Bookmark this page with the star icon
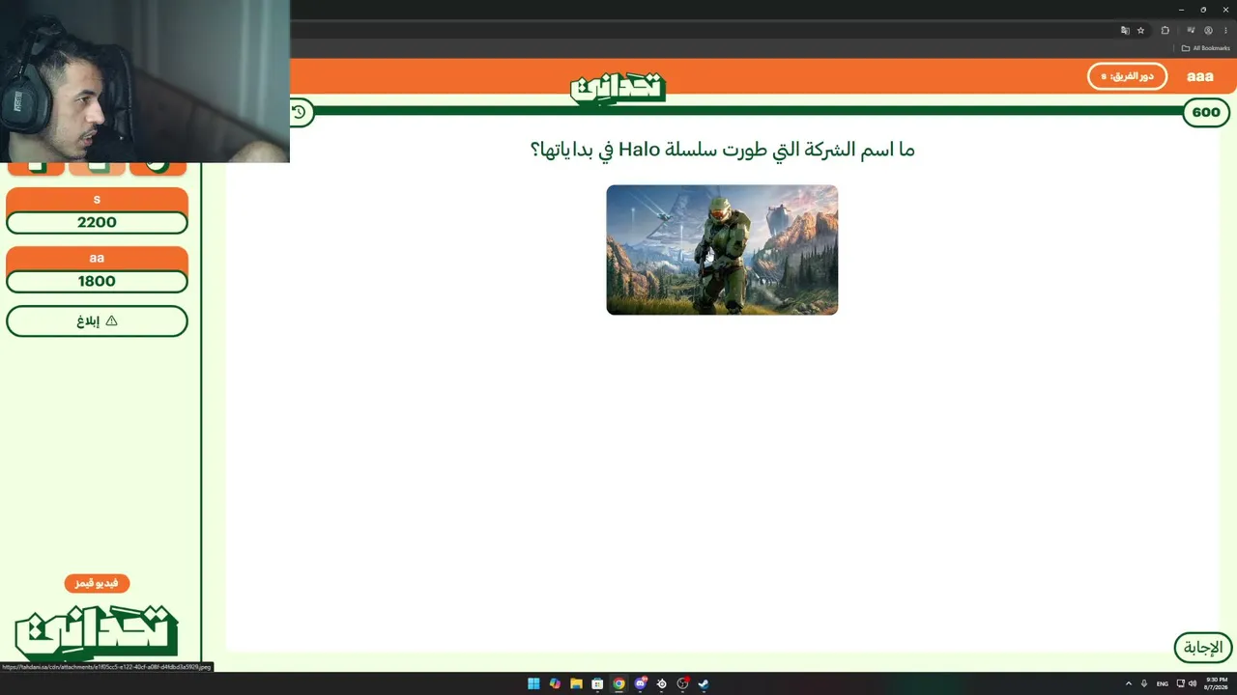This screenshot has width=1237, height=695. point(1140,30)
